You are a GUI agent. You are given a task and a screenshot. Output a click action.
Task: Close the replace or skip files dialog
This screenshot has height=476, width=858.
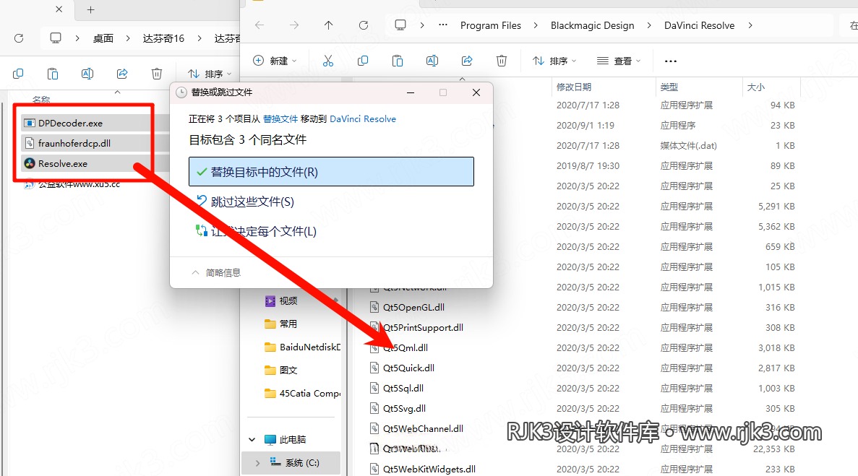476,92
